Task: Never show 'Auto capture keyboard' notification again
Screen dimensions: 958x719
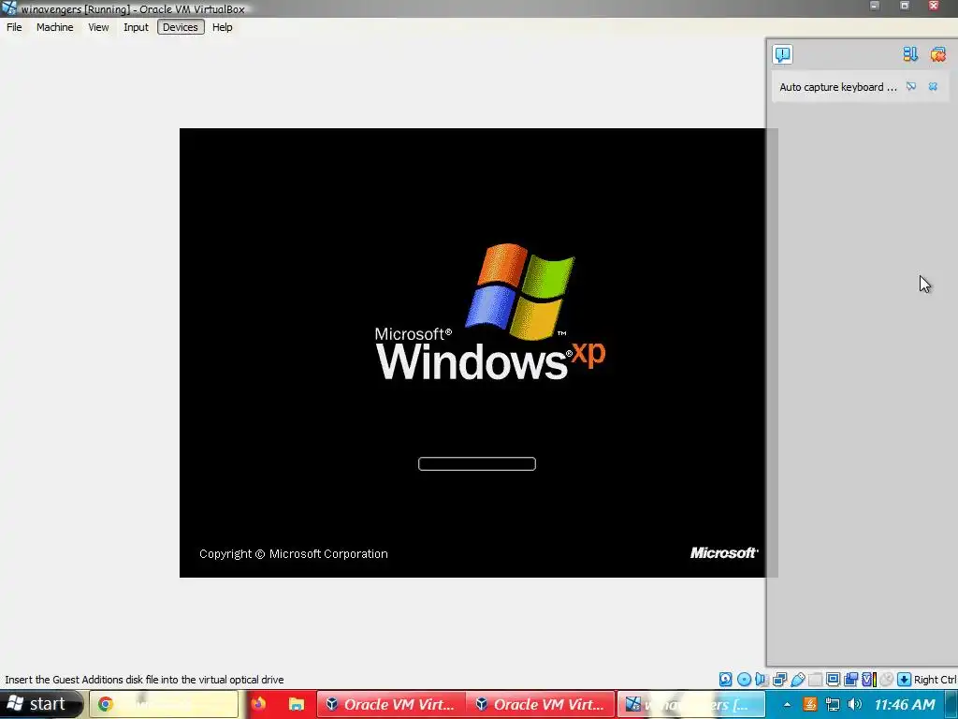Action: pyautogui.click(x=911, y=86)
